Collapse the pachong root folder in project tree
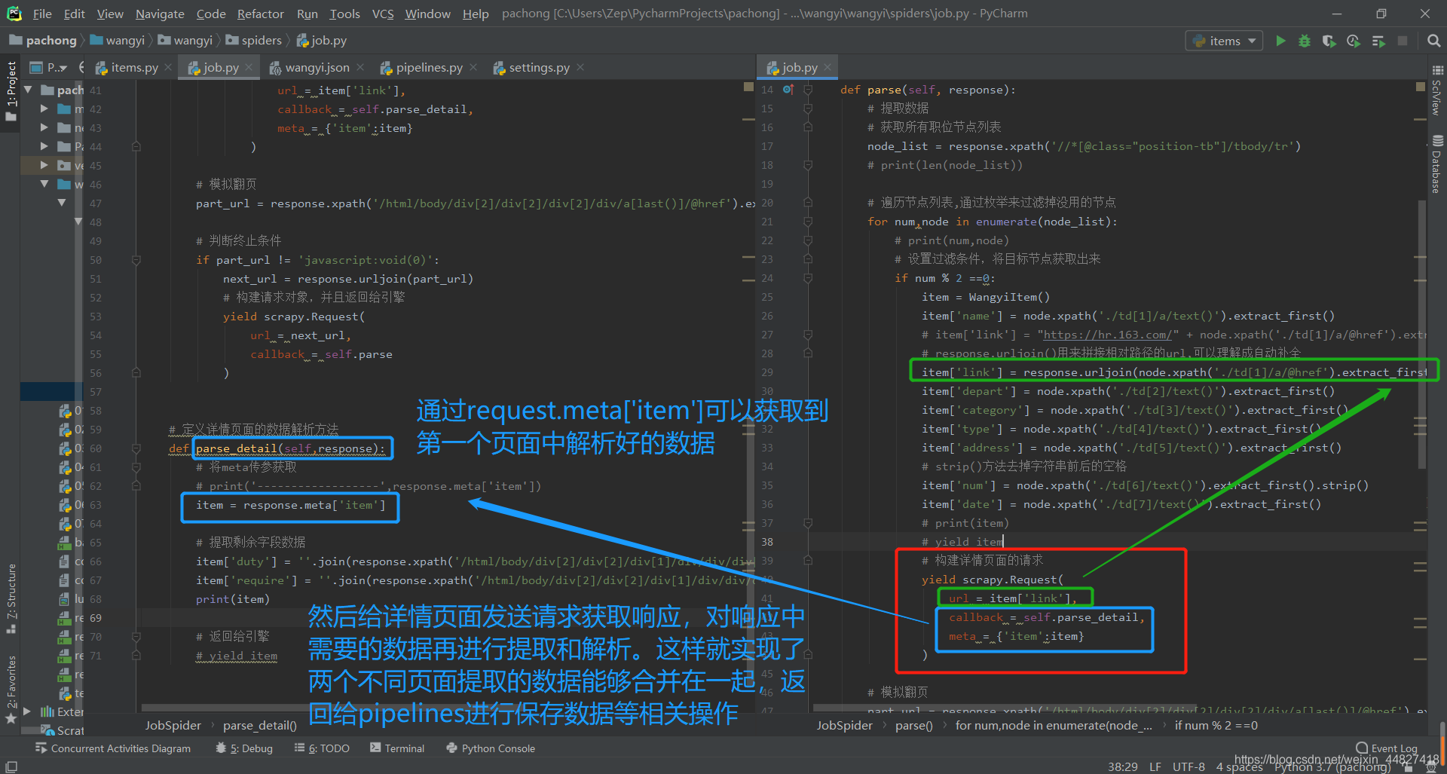This screenshot has width=1447, height=774. (28, 90)
